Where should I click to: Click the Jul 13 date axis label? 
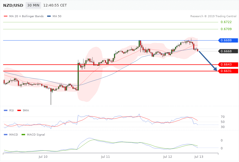[199, 157]
